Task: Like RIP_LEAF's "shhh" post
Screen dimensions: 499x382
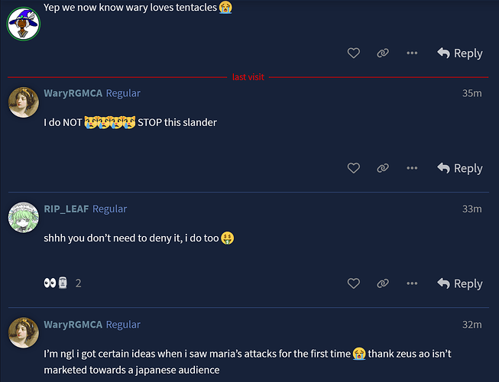Action: [x=353, y=283]
